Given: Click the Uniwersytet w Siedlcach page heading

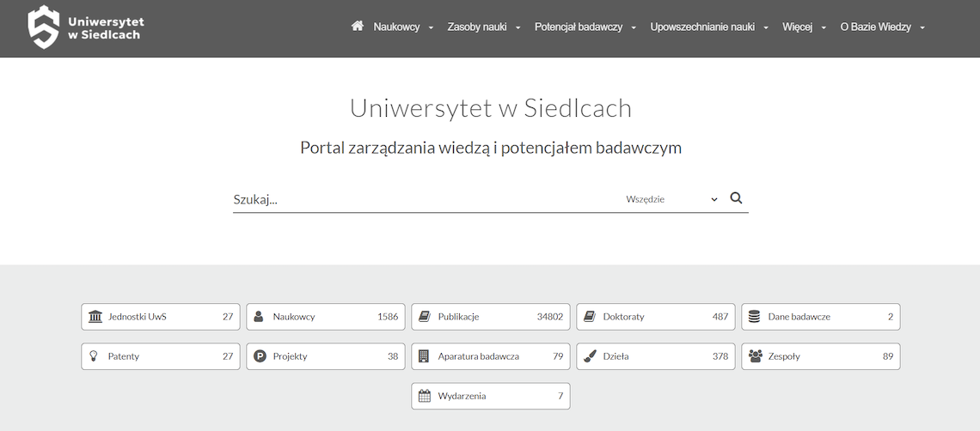Looking at the screenshot, I should [x=491, y=108].
